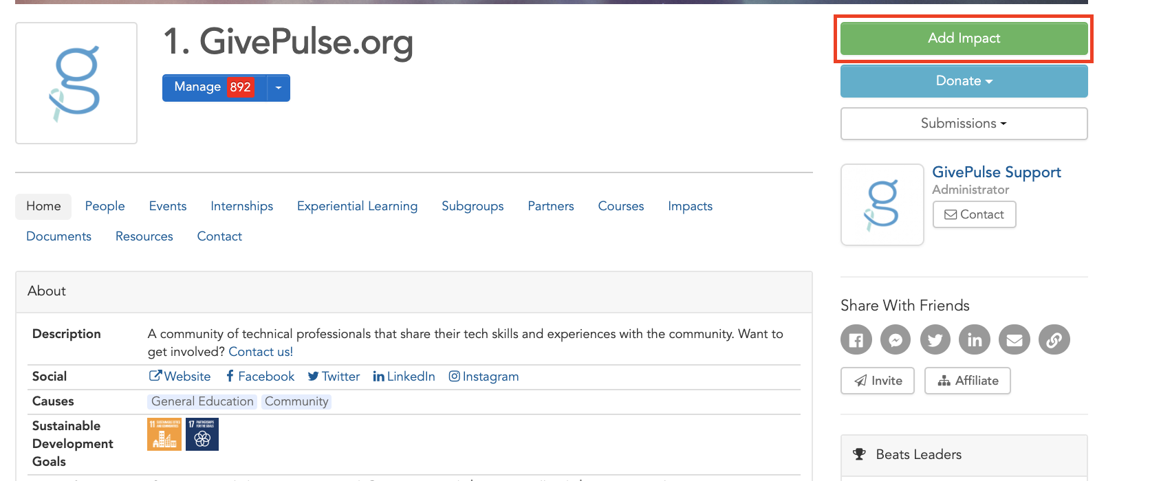1150x481 pixels.
Task: View the Subgroups tab
Action: tap(473, 206)
